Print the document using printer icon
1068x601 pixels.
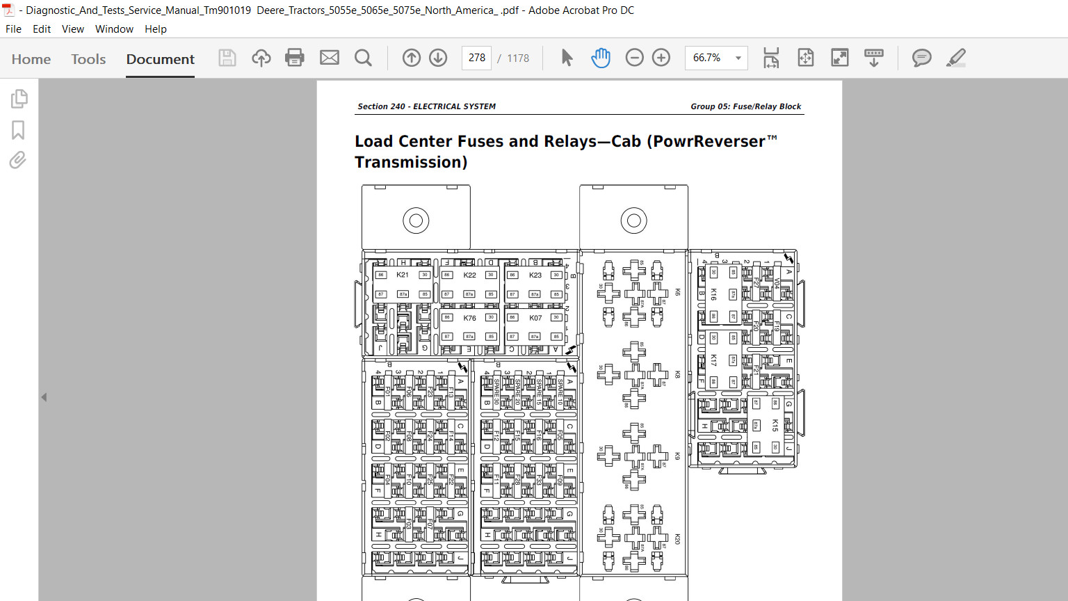tap(295, 58)
